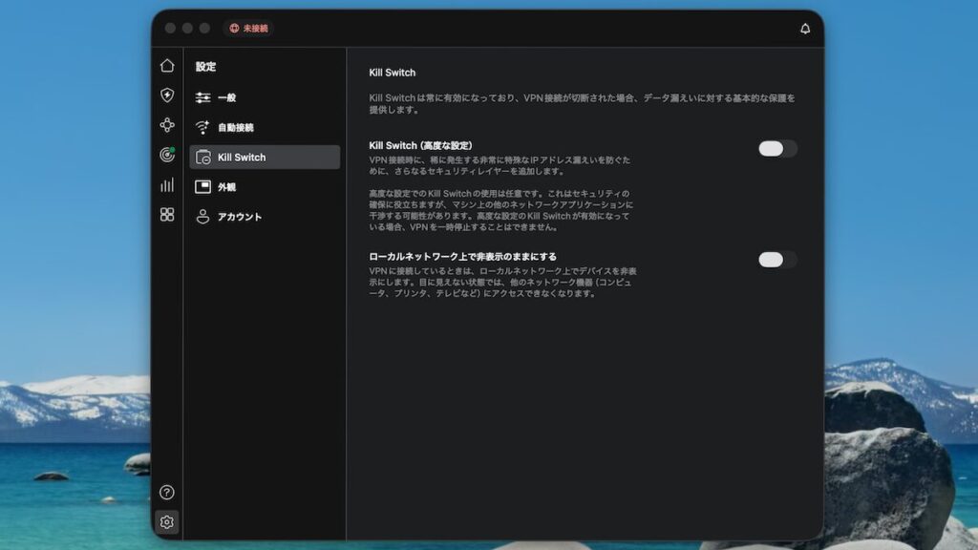
Task: Click the four-squares grid icon
Action: click(x=167, y=214)
